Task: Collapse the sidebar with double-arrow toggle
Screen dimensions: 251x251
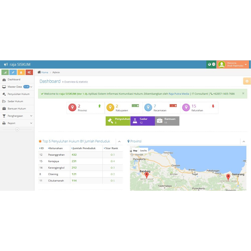Action: (17, 129)
